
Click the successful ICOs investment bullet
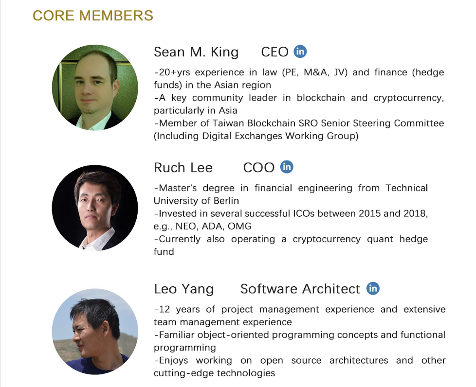pos(291,220)
